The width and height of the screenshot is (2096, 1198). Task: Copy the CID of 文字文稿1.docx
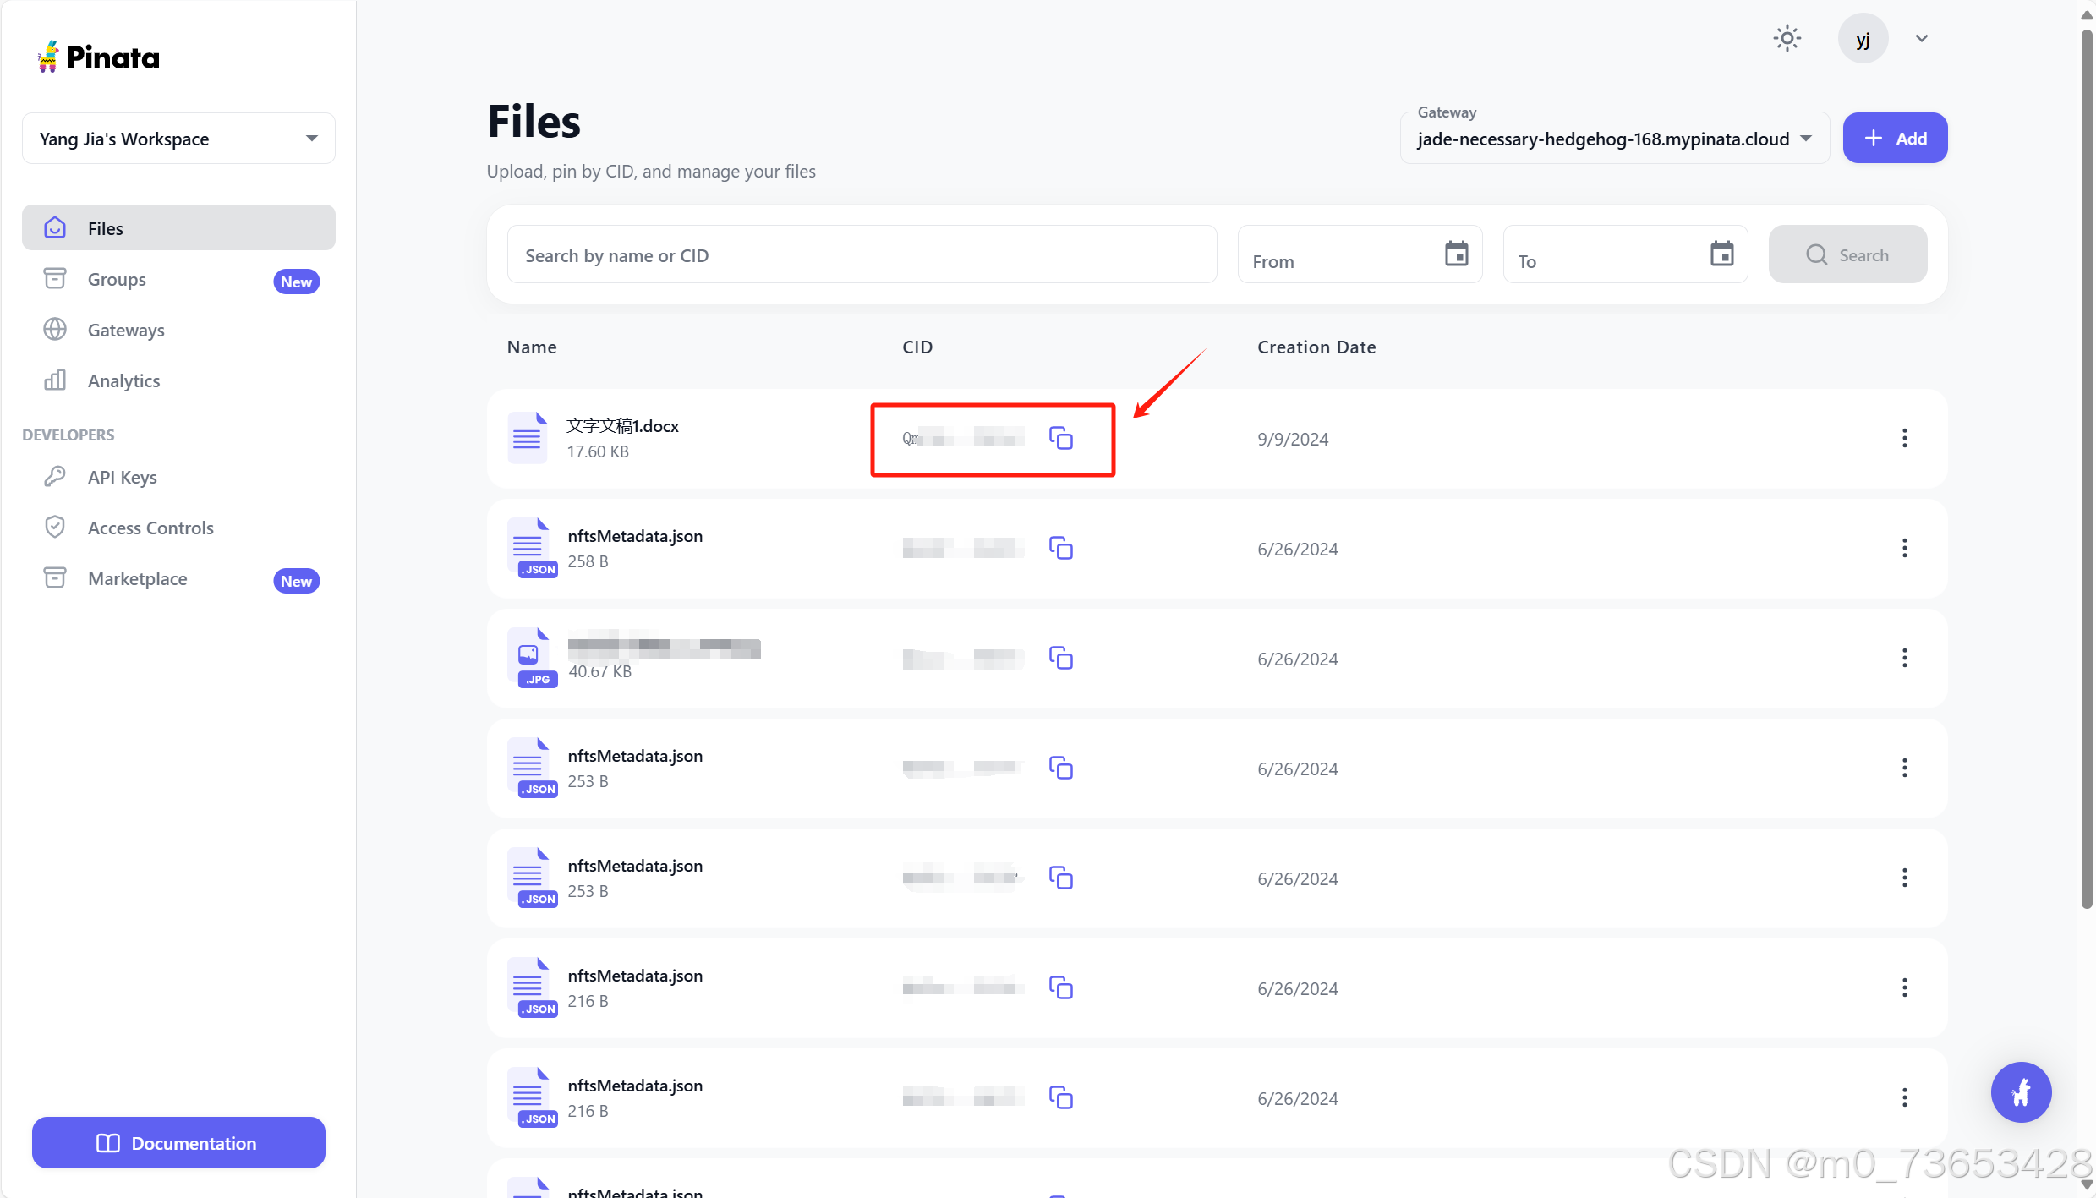(x=1061, y=438)
